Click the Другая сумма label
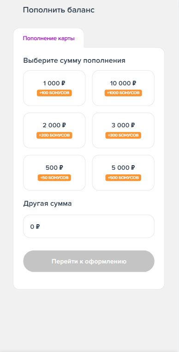179x352 pixels. tap(48, 204)
